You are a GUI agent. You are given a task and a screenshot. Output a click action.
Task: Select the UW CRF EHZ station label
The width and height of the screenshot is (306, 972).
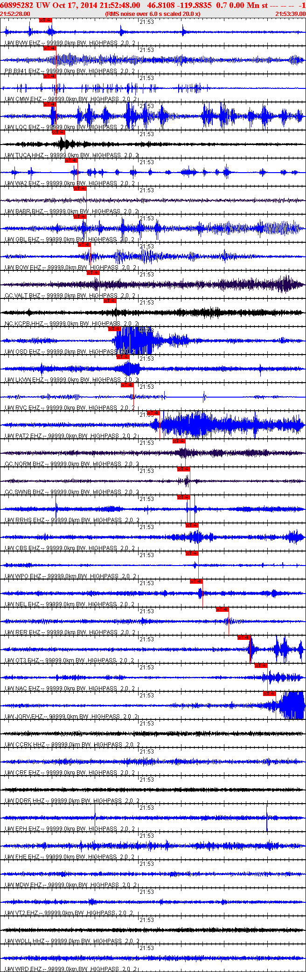[70, 773]
